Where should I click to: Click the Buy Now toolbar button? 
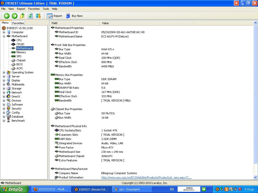[x=74, y=16]
